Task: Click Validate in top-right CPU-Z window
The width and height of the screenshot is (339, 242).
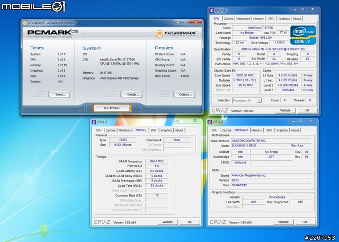Action: (x=285, y=110)
